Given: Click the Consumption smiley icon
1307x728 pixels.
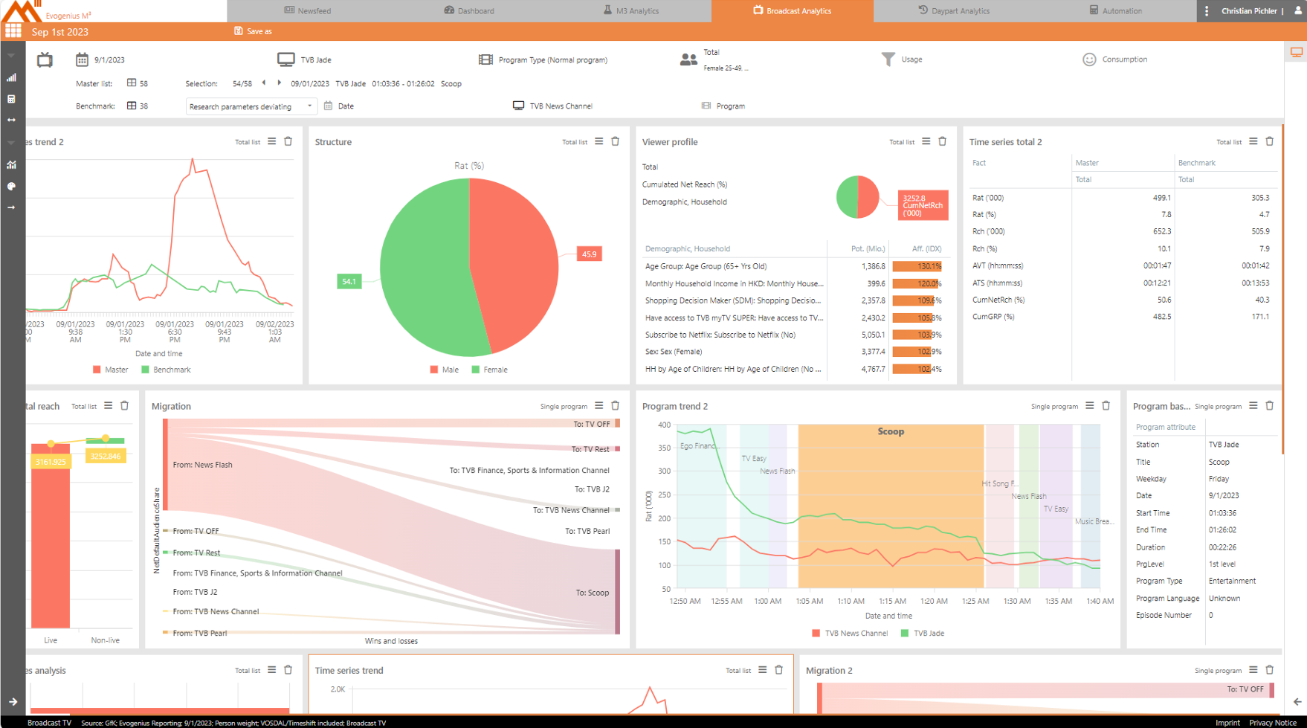Looking at the screenshot, I should click(1089, 59).
